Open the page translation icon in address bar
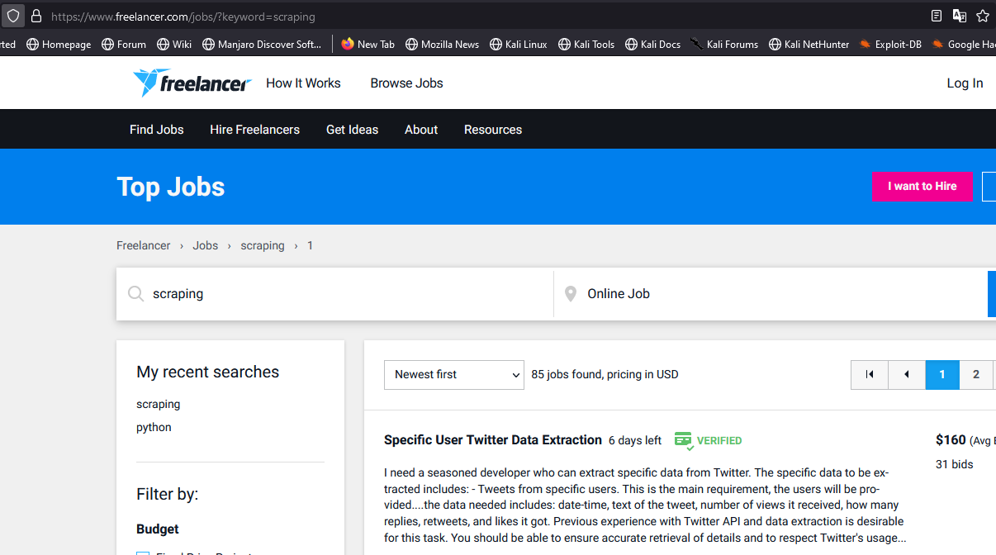996x555 pixels. pyautogui.click(x=959, y=16)
